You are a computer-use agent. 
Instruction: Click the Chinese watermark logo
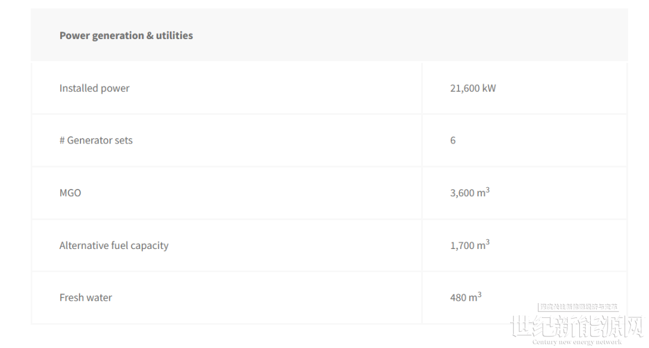(577, 326)
